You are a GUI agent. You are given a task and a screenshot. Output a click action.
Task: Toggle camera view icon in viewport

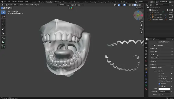[x=141, y=29]
